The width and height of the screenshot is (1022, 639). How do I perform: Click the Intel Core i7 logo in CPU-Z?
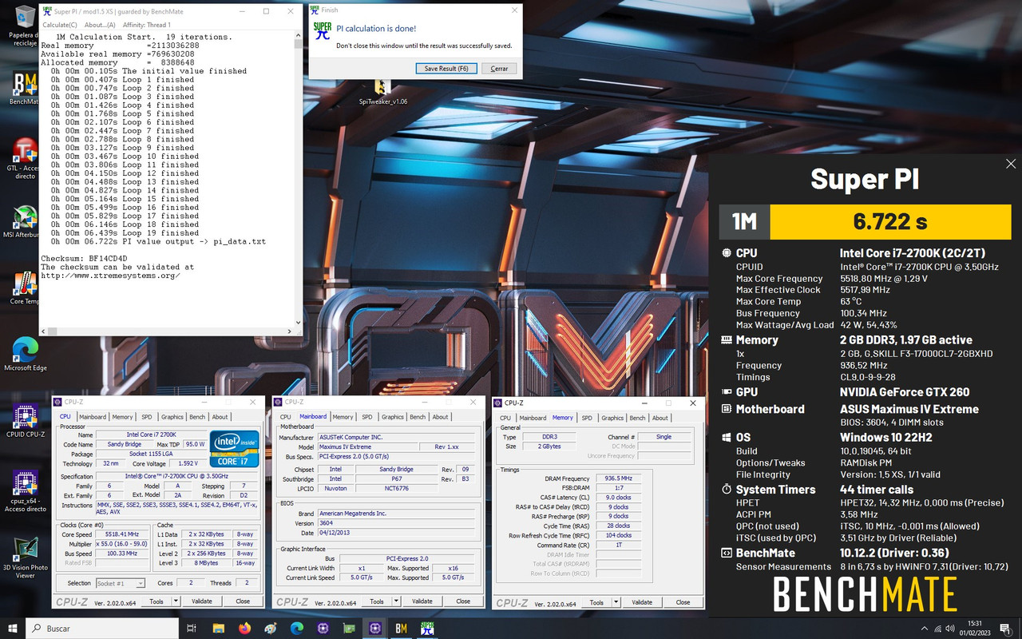234,449
